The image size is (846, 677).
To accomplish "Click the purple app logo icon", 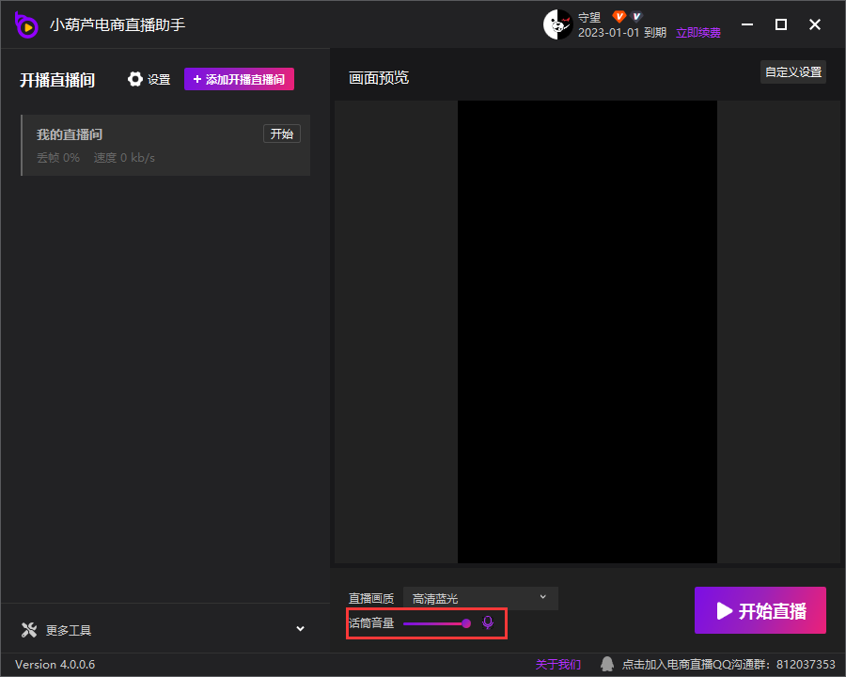I will [x=26, y=25].
